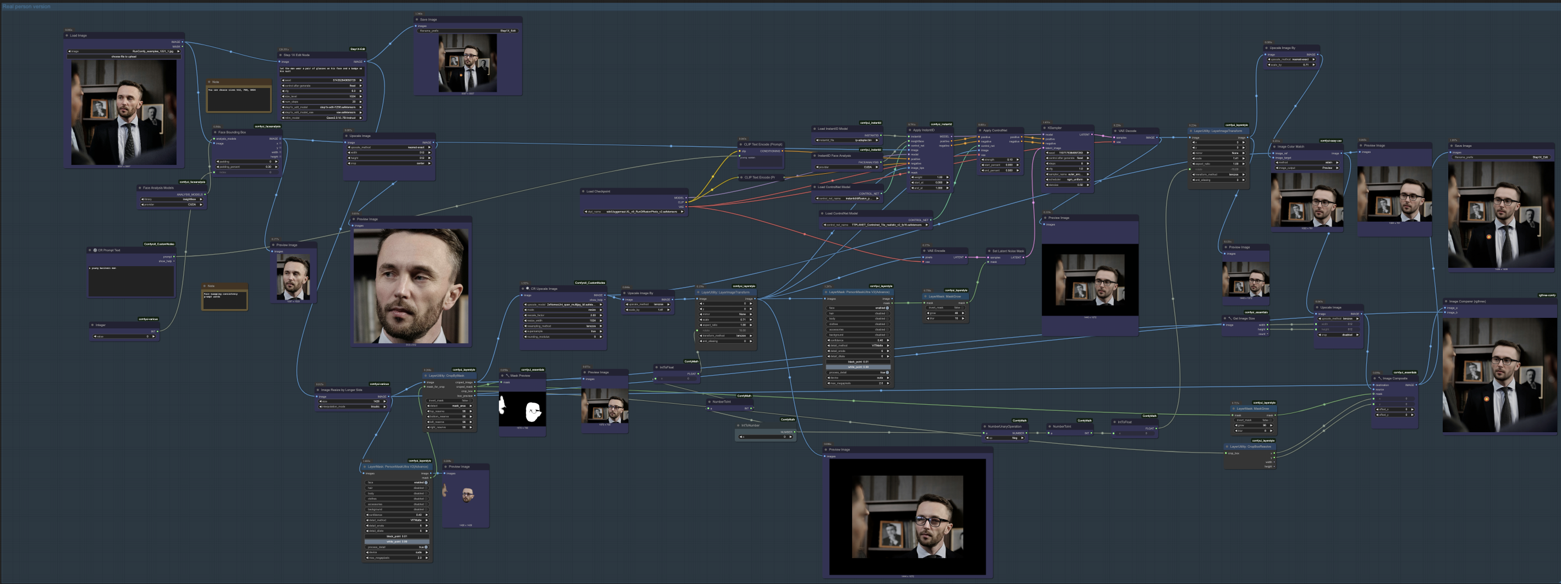Open method dropdown in Image Color Match

1307,162
